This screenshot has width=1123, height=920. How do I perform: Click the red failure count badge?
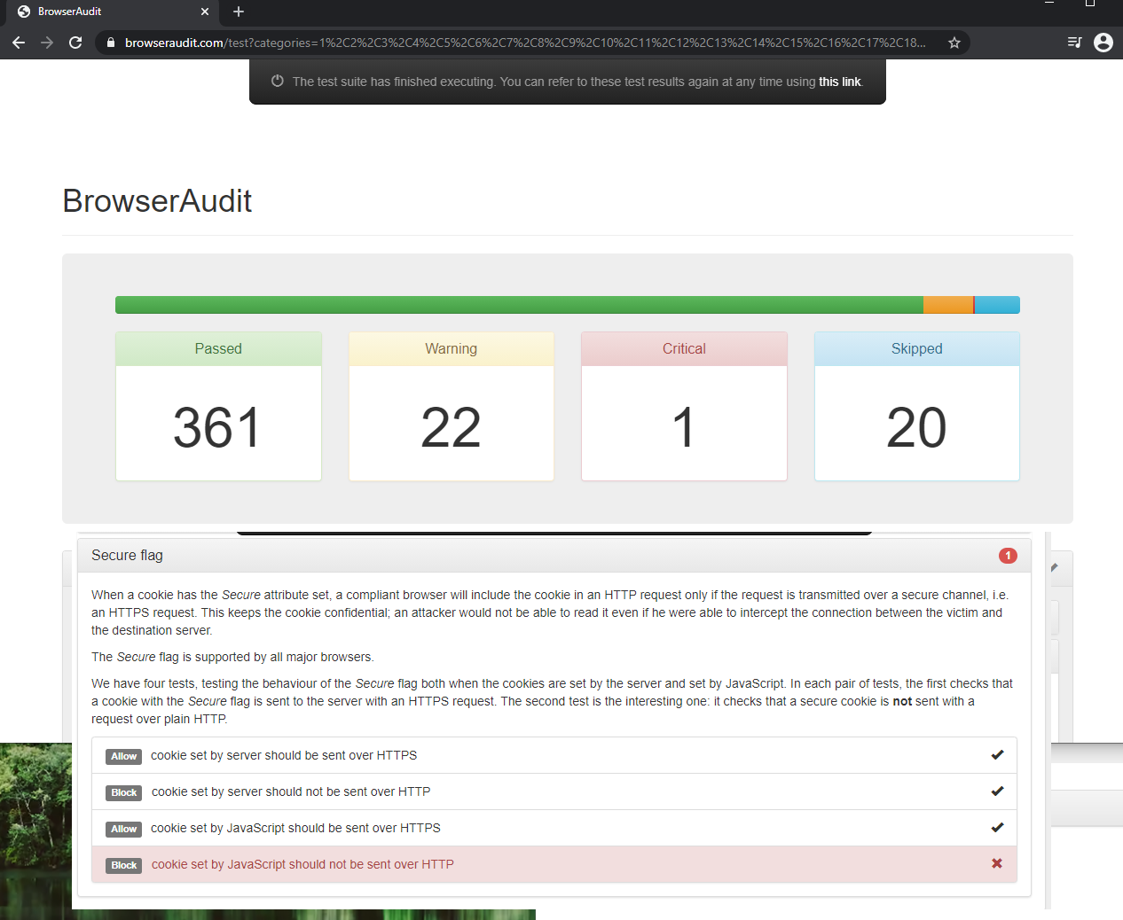pos(1008,556)
